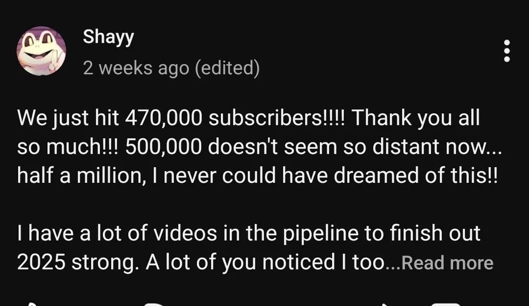Open the Shayy channel name link
Viewport: 529px width, 306px height.
point(108,36)
